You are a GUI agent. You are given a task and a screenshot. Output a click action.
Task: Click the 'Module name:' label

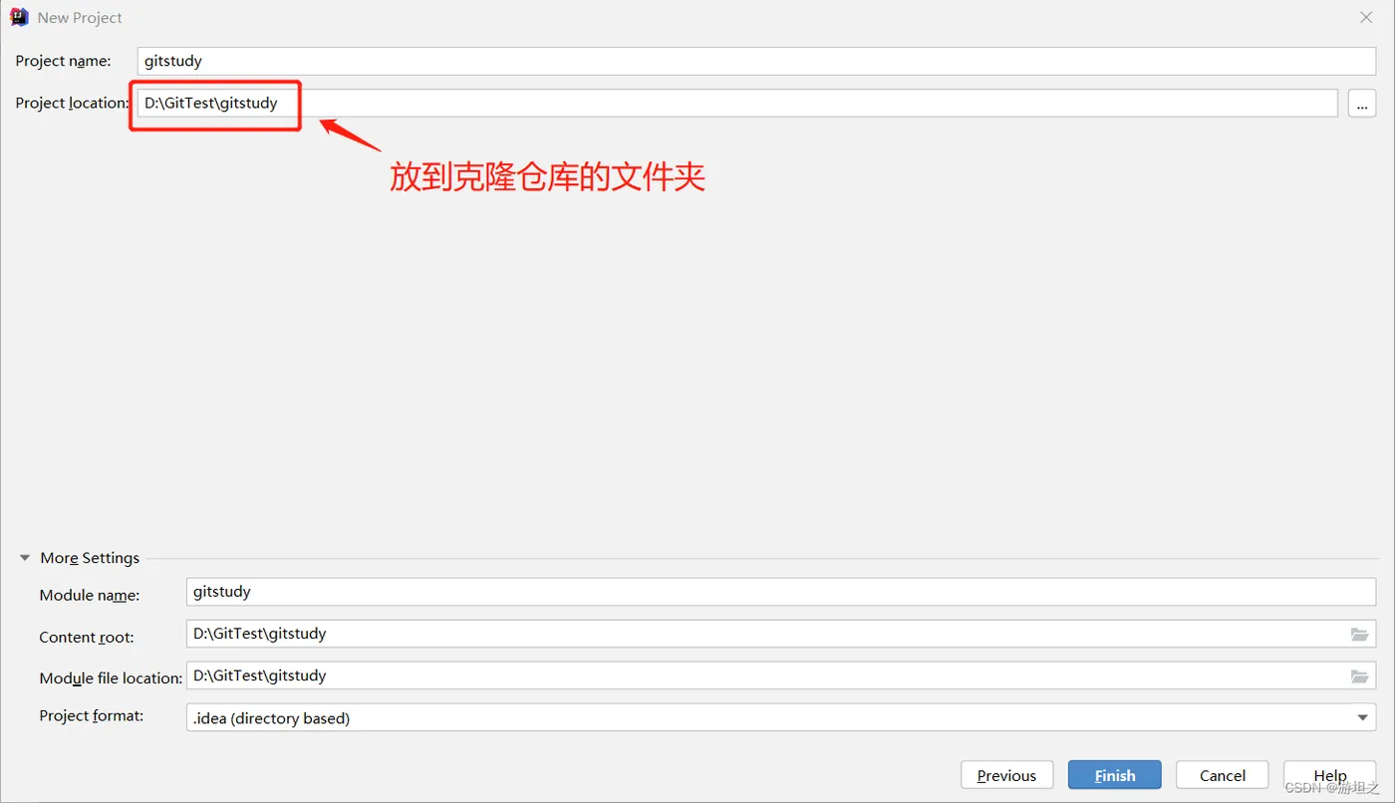[x=90, y=595]
